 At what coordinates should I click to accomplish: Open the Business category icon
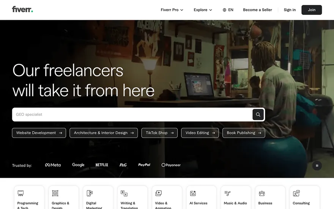[262, 193]
